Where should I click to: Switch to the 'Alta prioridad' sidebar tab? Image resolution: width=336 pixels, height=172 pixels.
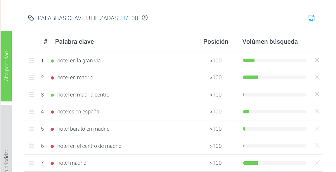pos(6,66)
